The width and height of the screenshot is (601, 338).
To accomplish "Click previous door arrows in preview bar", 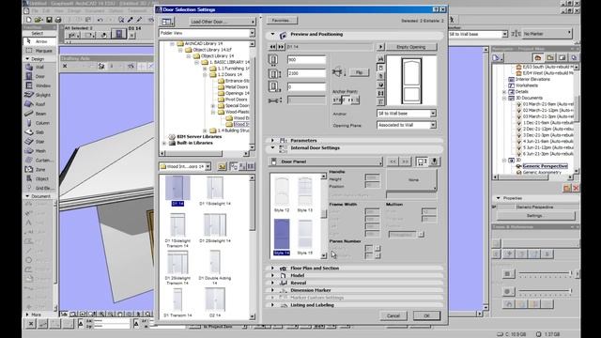I will point(272,47).
